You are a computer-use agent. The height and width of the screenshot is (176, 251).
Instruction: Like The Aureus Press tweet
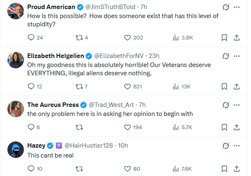pyautogui.click(x=127, y=127)
